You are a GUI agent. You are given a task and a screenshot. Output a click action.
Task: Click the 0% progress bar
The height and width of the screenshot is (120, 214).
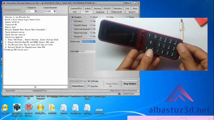click(35, 87)
